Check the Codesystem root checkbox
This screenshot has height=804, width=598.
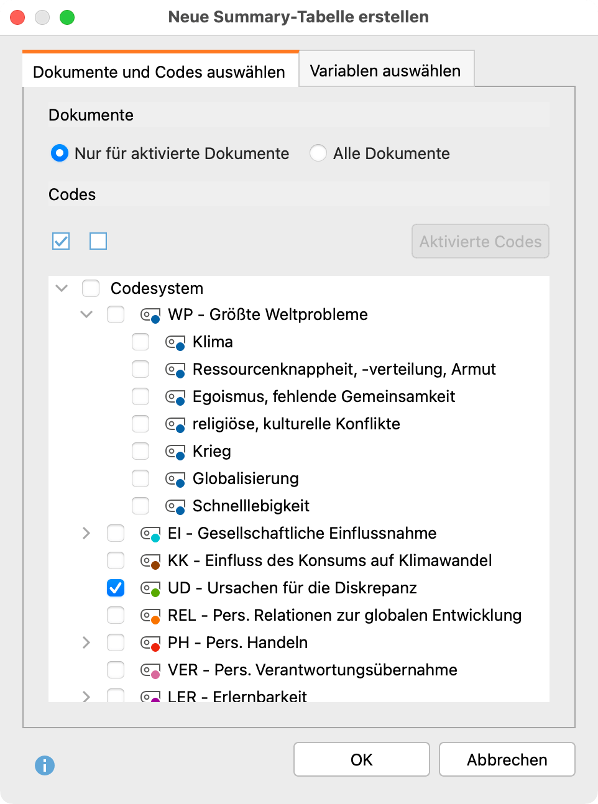click(91, 288)
